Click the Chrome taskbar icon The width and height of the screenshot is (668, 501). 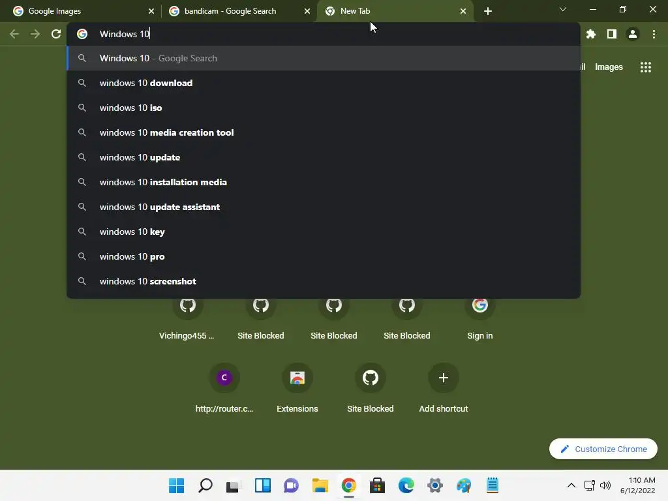(x=349, y=485)
